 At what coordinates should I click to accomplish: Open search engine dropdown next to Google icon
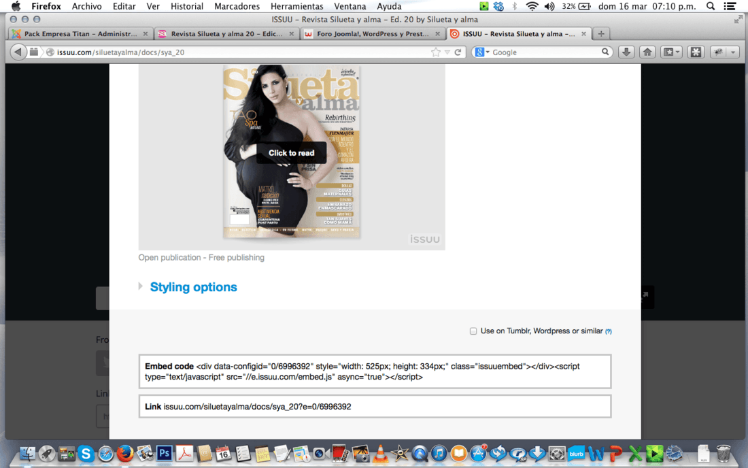point(488,52)
